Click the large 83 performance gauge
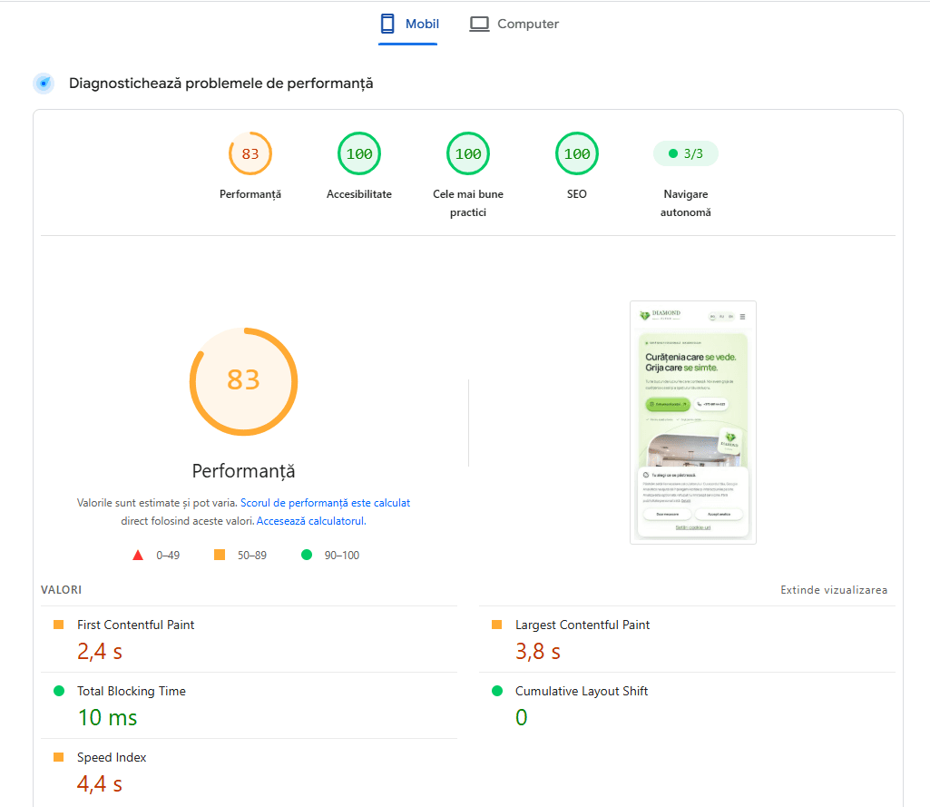 pyautogui.click(x=244, y=381)
